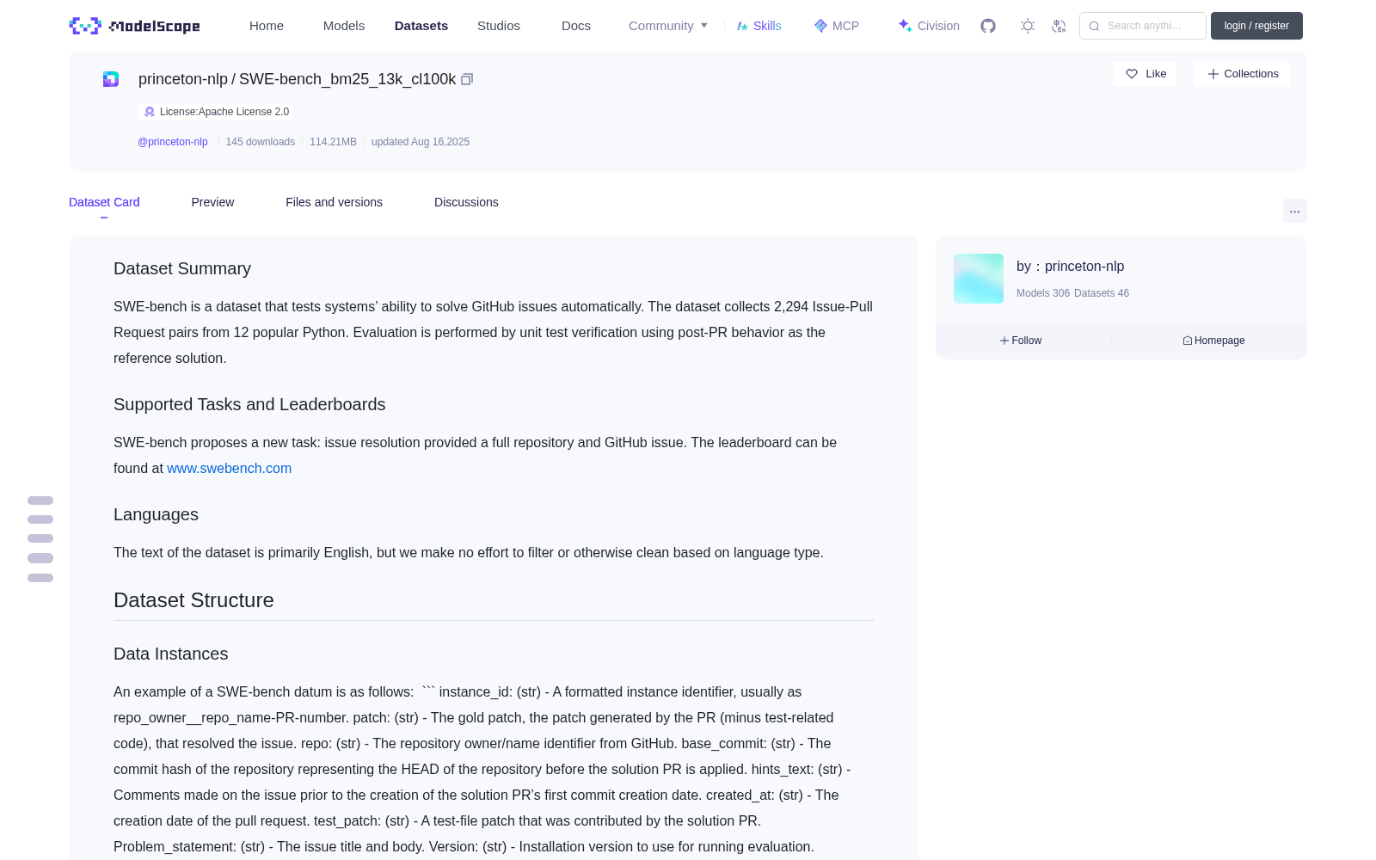Click the 'Data Instances' heading
The image size is (1376, 860).
point(171,654)
